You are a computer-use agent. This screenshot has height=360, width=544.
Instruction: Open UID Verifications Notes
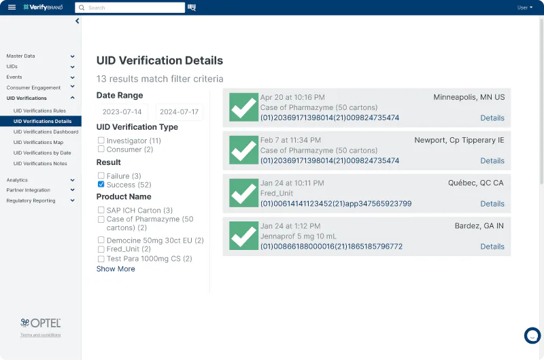(x=40, y=163)
